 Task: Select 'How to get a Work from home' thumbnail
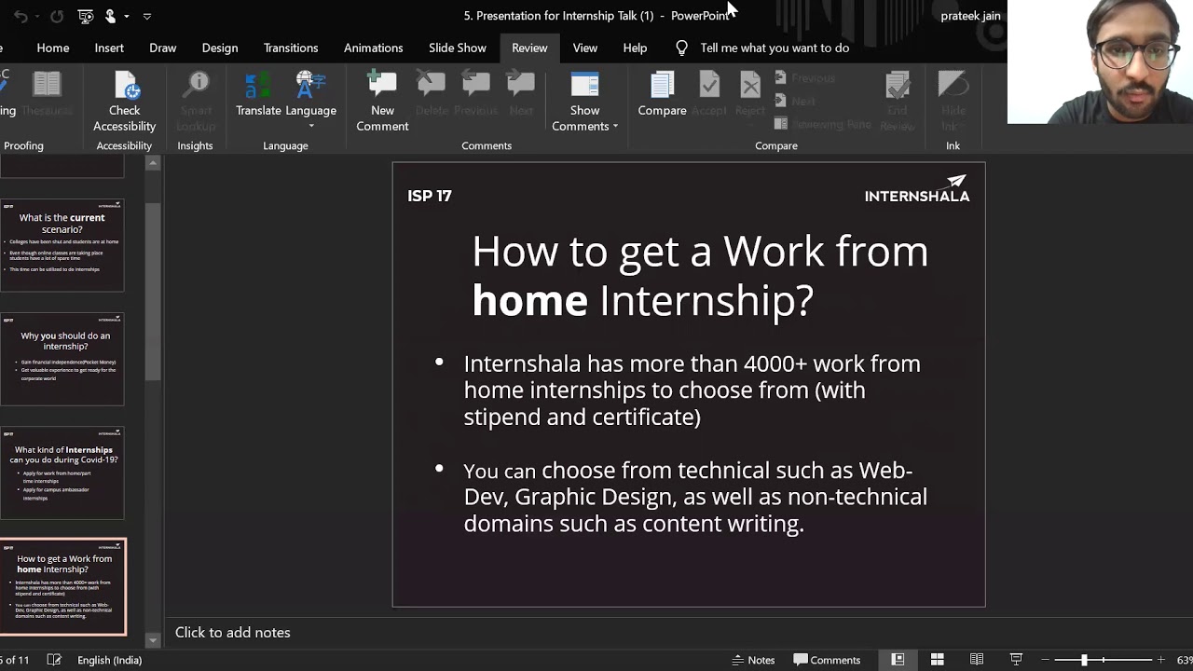pyautogui.click(x=62, y=587)
